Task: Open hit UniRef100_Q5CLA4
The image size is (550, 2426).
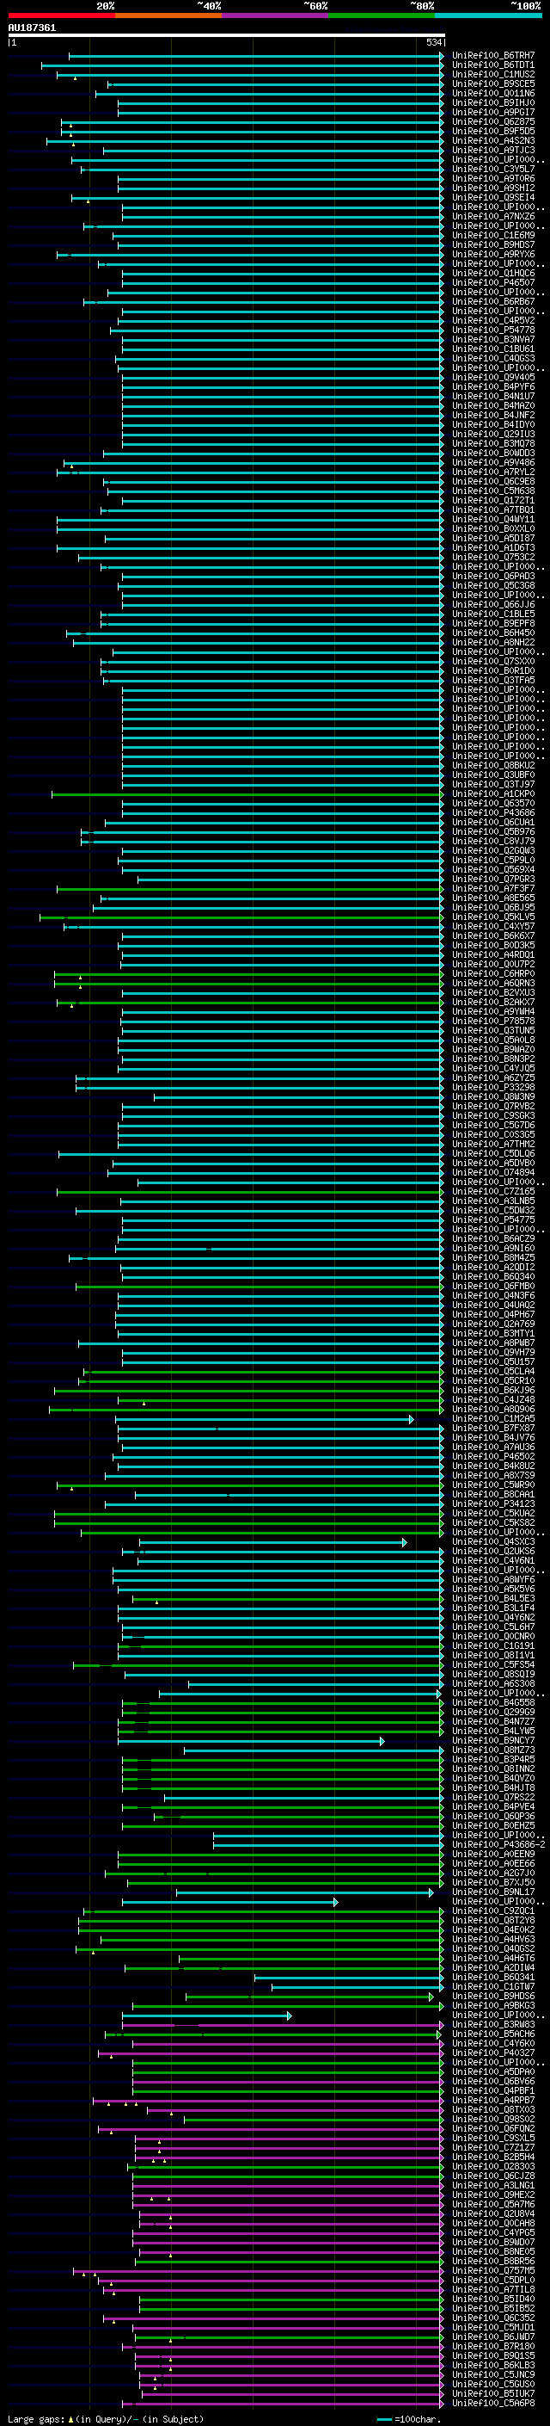Action: point(493,1371)
